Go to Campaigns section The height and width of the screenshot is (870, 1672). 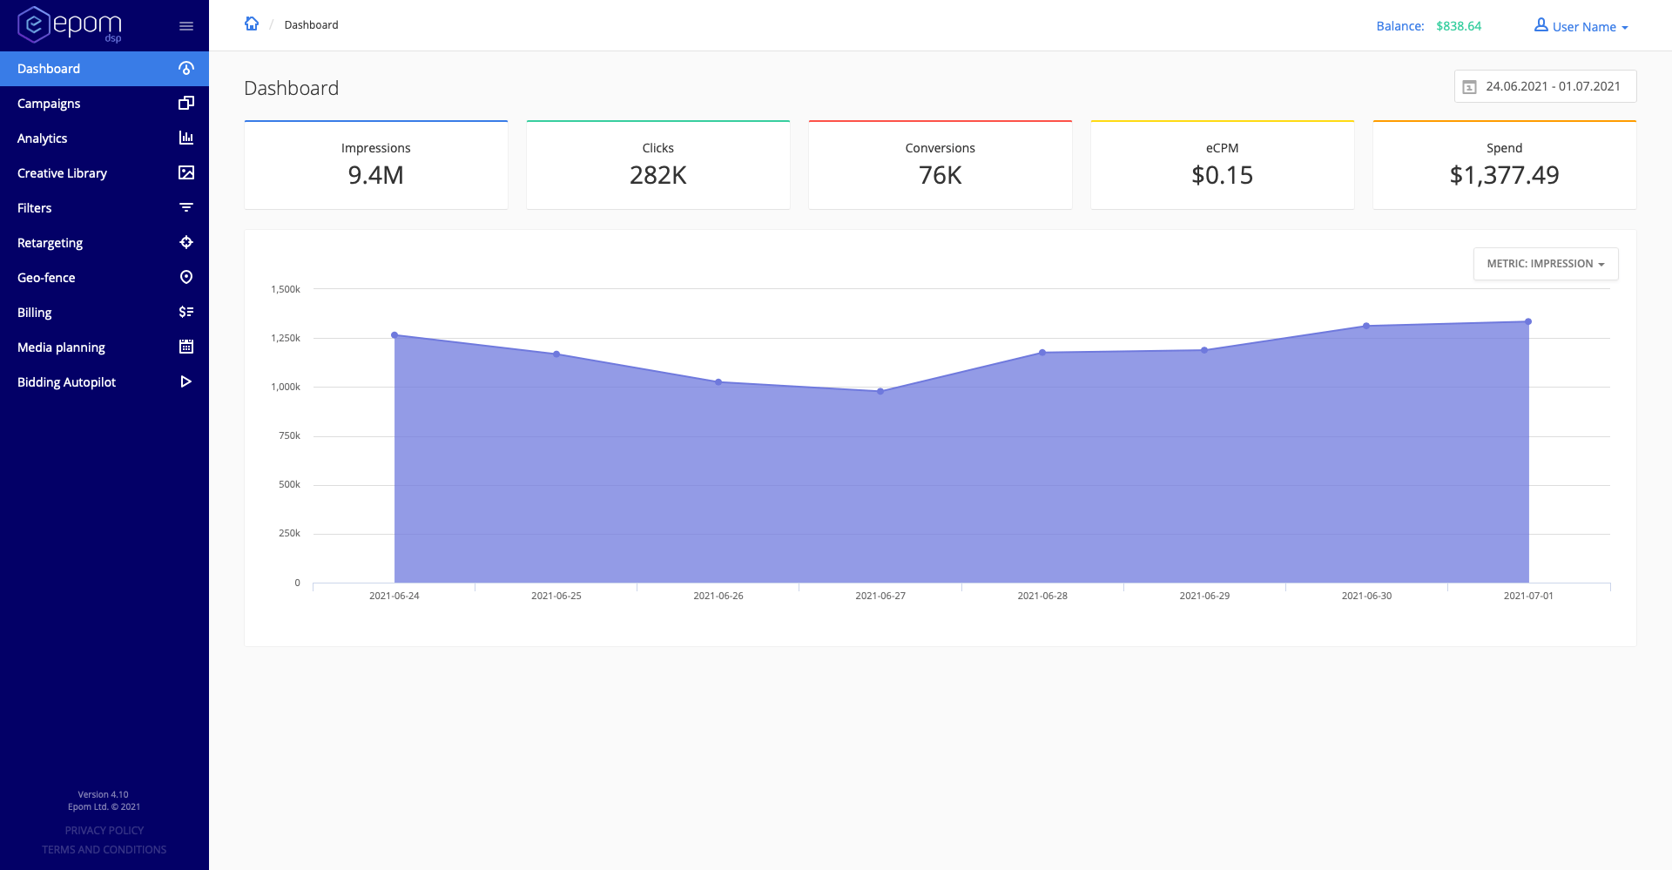coord(104,104)
